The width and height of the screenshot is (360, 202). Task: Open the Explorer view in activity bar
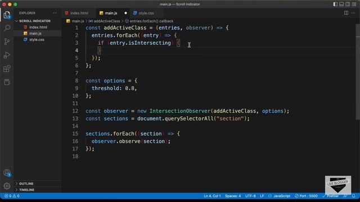7,15
